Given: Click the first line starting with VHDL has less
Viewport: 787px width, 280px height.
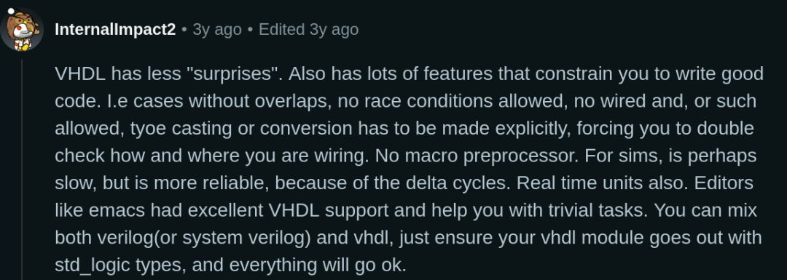Looking at the screenshot, I should 409,73.
